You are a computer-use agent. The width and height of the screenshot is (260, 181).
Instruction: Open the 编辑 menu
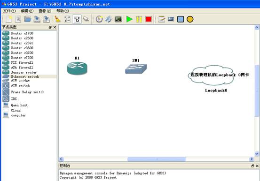point(27,11)
